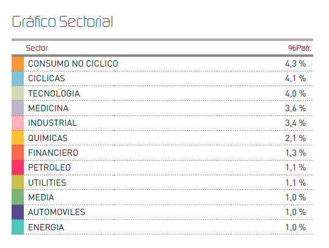Click the orange CONSUMO NO CICLICO color swatch
329x248 pixels.
(18, 64)
